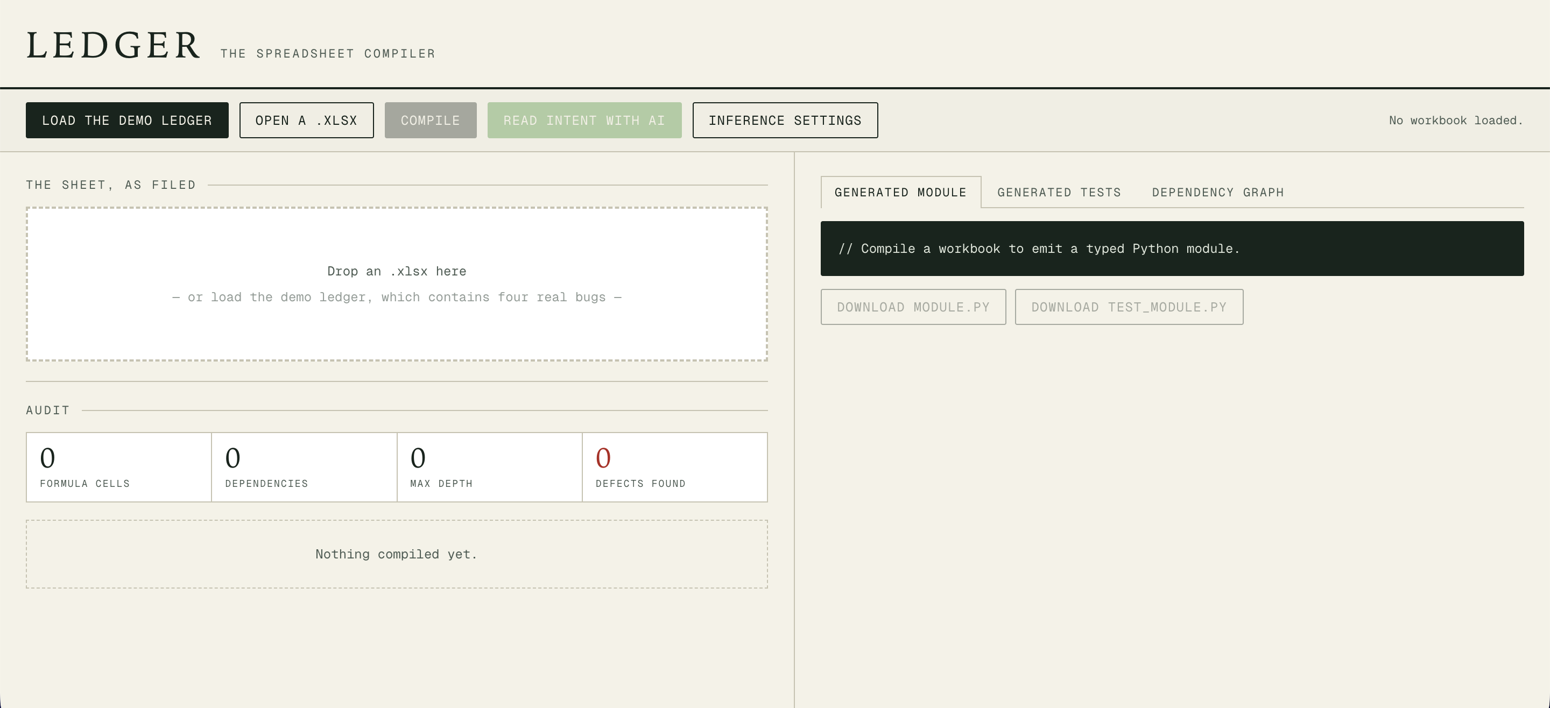Click 'The Sheet, As Filed' heading
The height and width of the screenshot is (708, 1550).
click(x=111, y=185)
